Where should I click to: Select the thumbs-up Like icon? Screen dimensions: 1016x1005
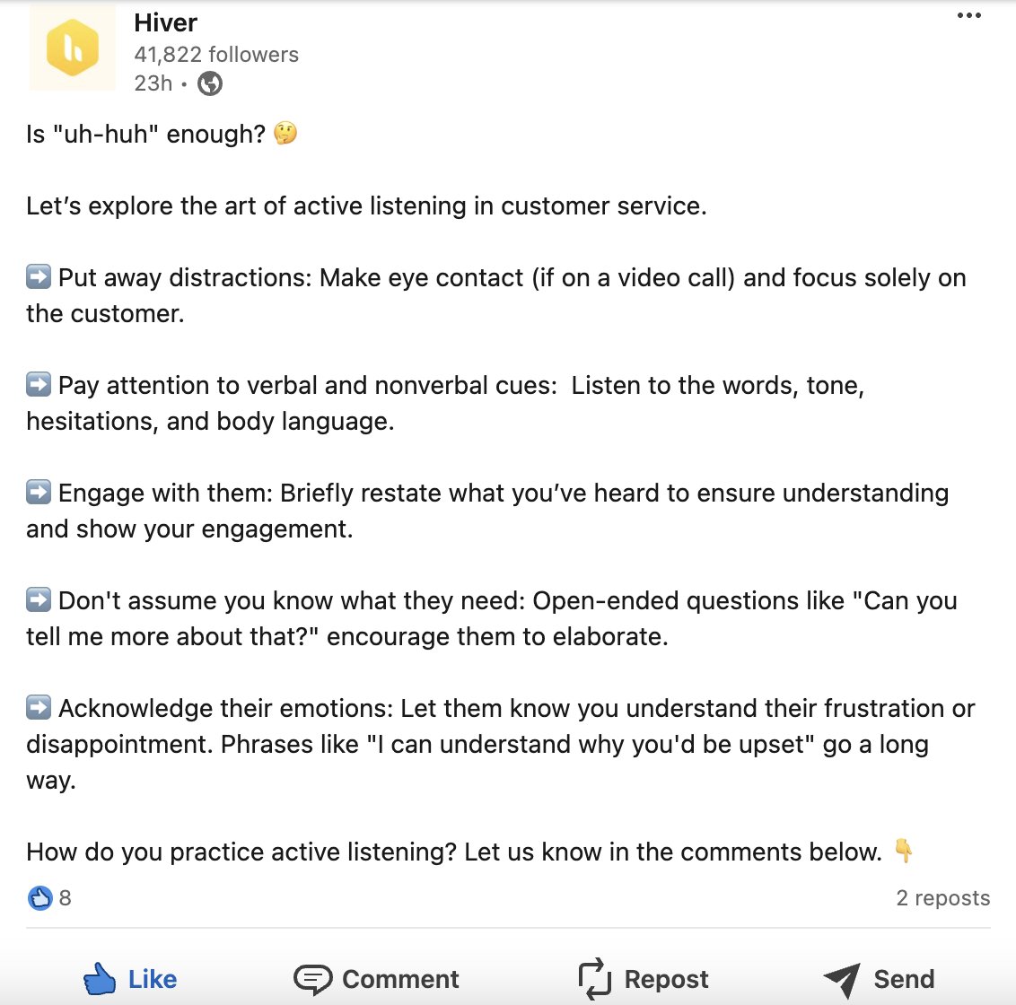[x=99, y=979]
